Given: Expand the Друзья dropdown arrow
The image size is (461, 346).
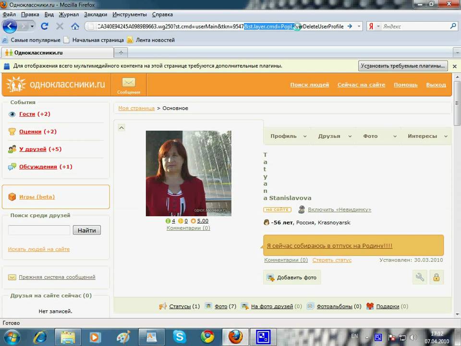Looking at the screenshot, I should click(x=350, y=136).
